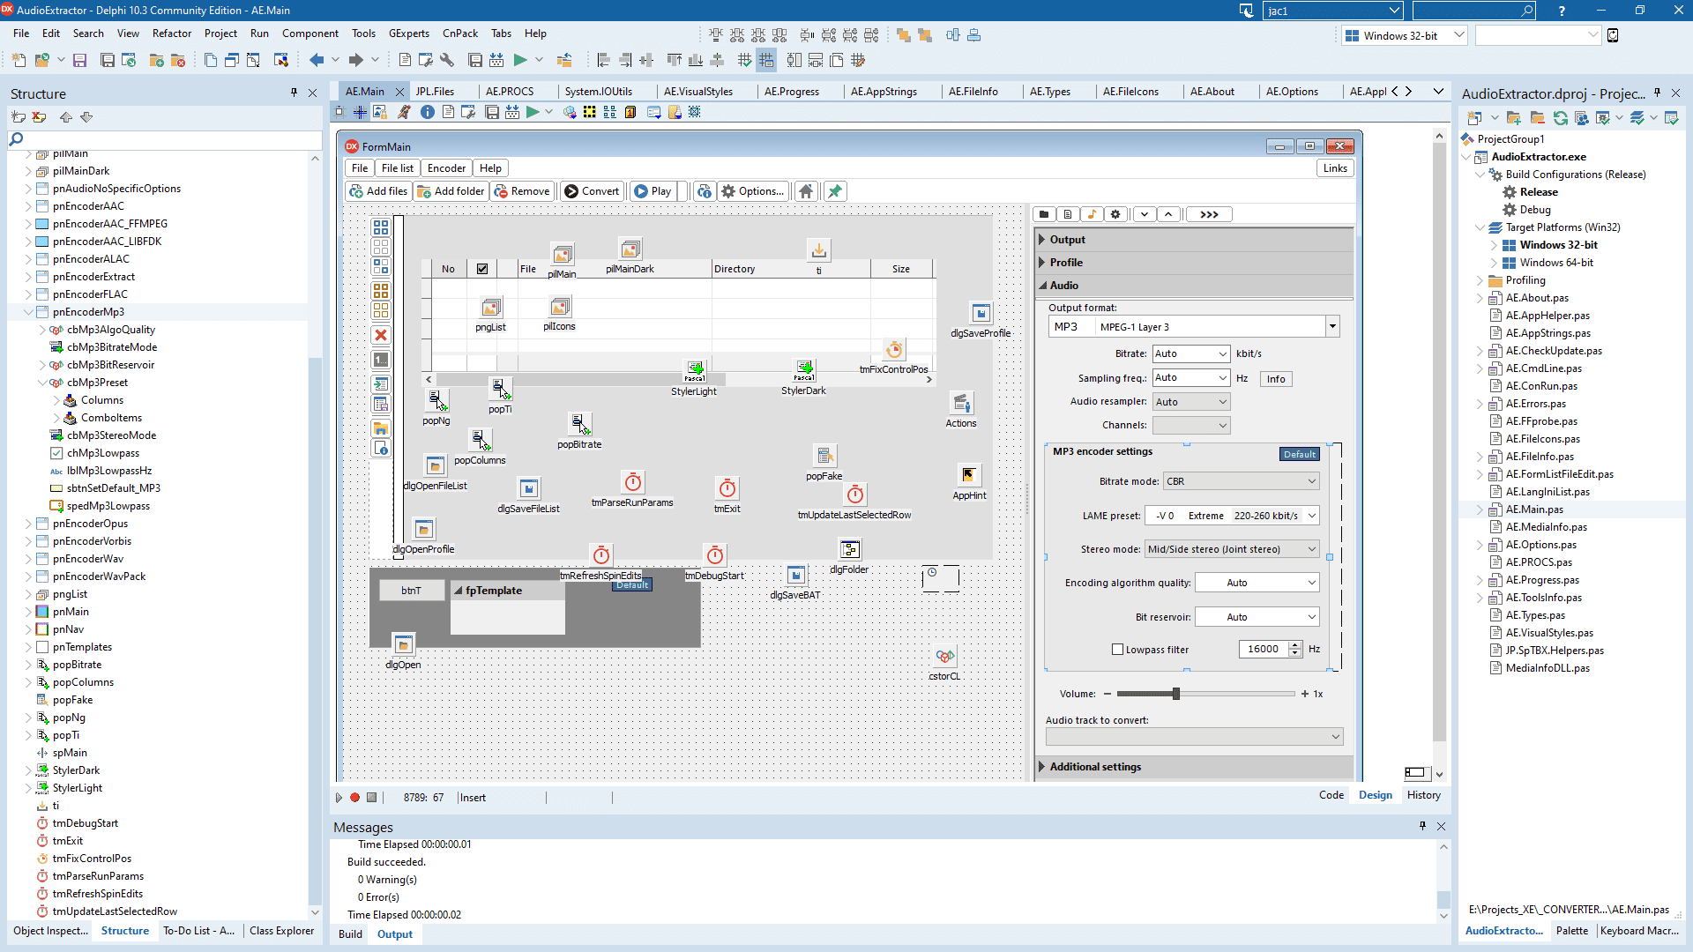Image resolution: width=1693 pixels, height=952 pixels.
Task: Switch to the Code view tab
Action: point(1331,795)
